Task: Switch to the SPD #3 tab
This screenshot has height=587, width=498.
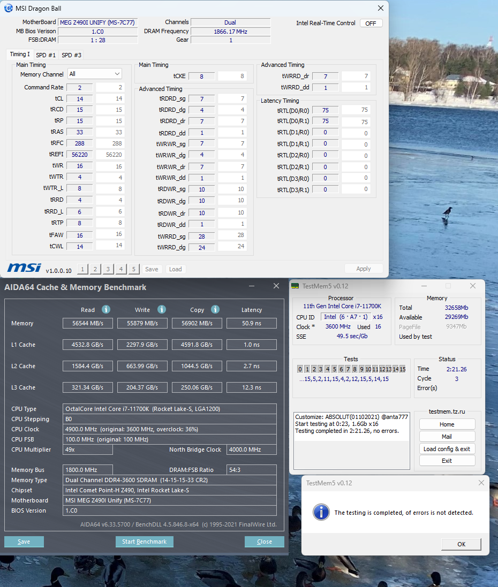Action: [71, 55]
